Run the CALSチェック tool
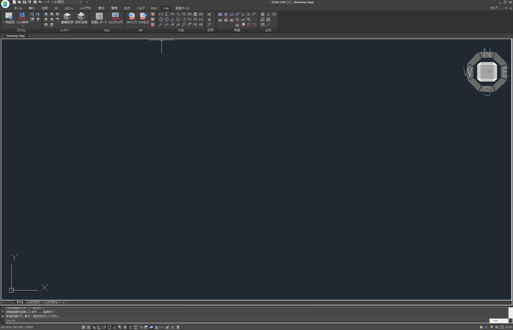513x330 pixels. tap(116, 18)
